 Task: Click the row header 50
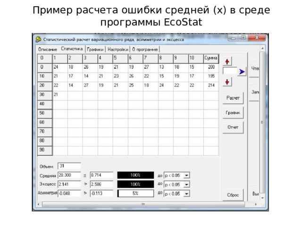45,113
